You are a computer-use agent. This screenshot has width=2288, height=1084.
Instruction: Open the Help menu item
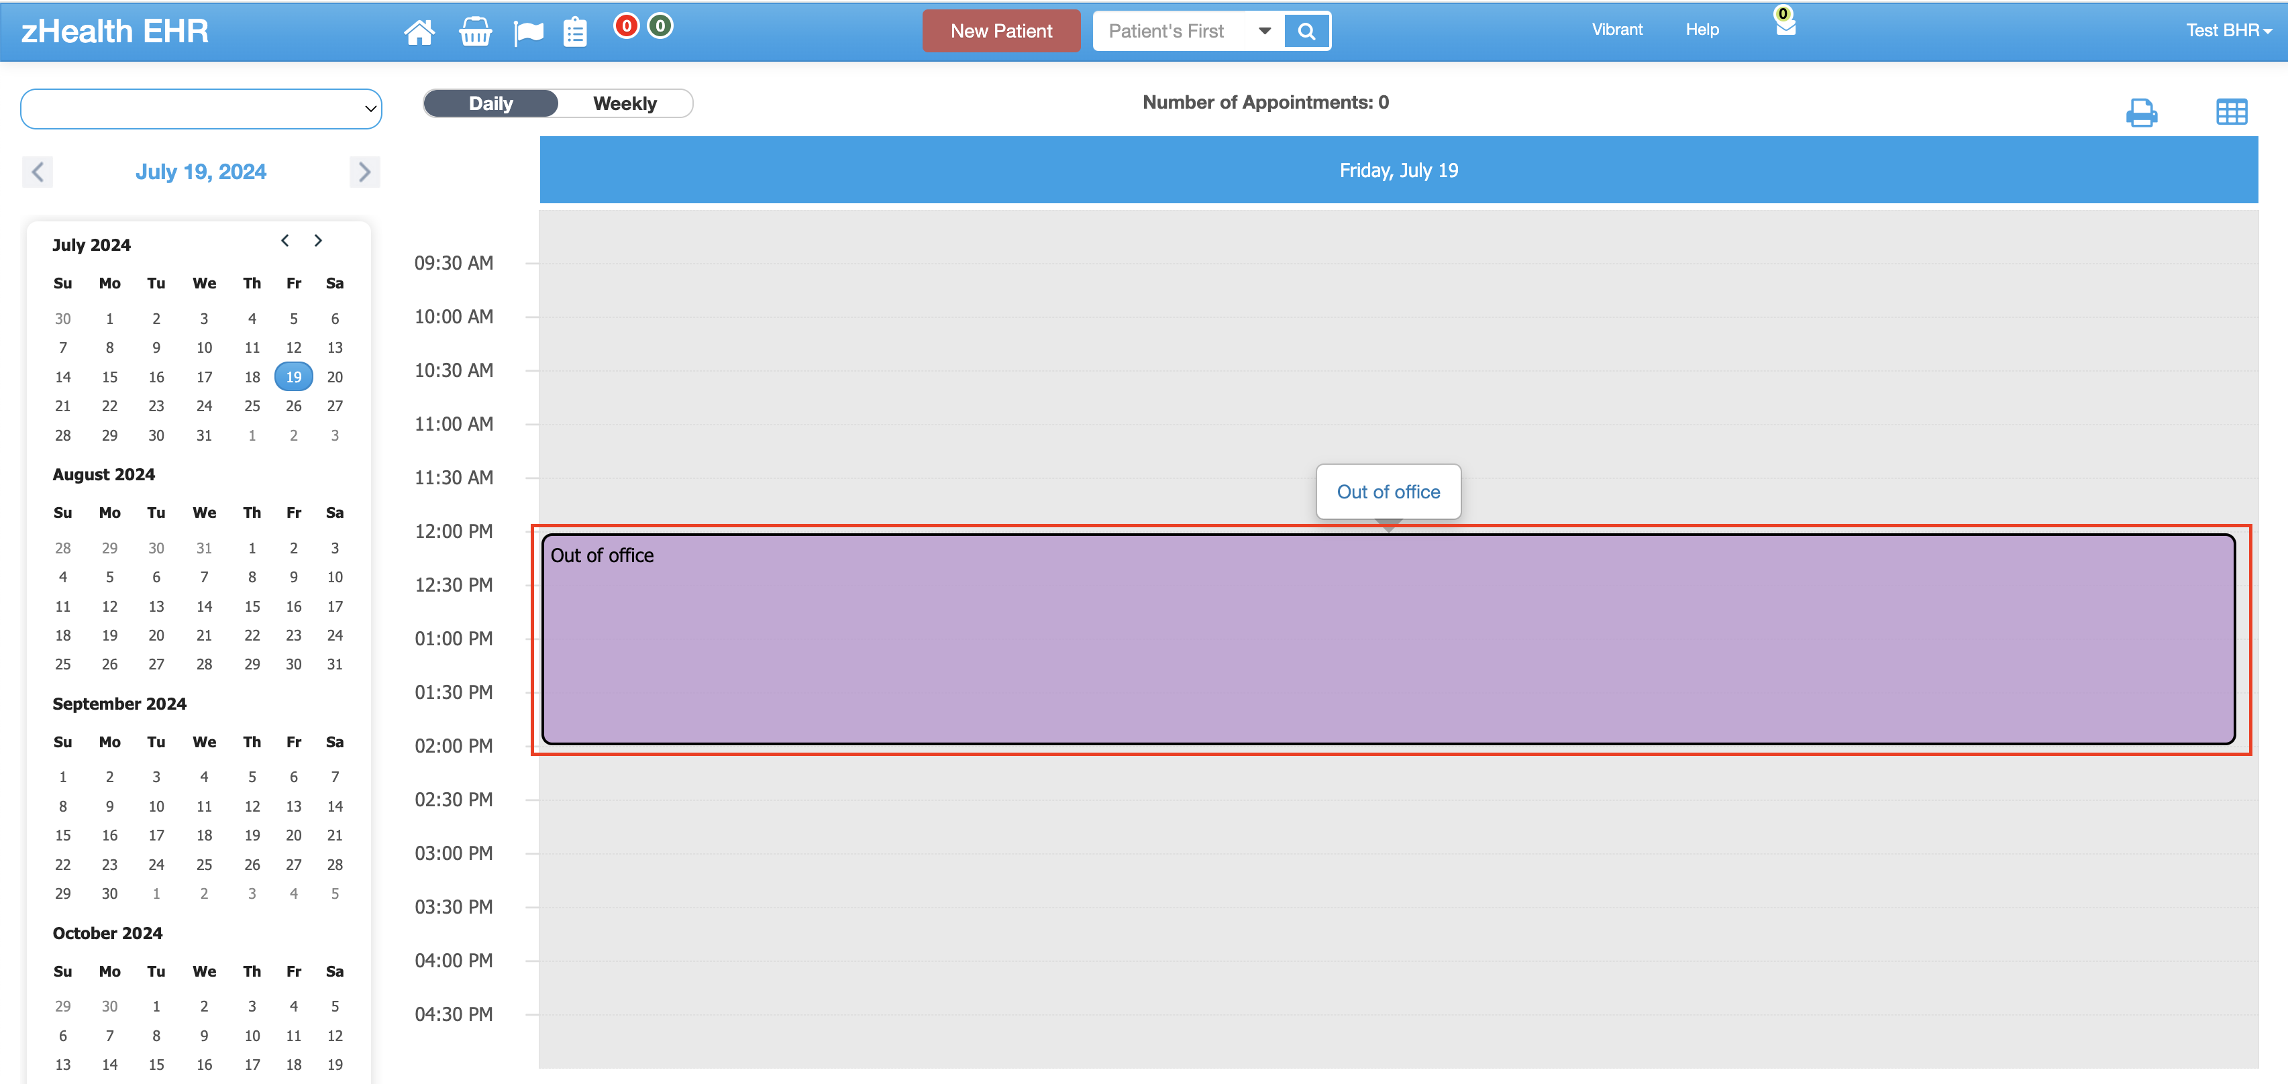1702,30
